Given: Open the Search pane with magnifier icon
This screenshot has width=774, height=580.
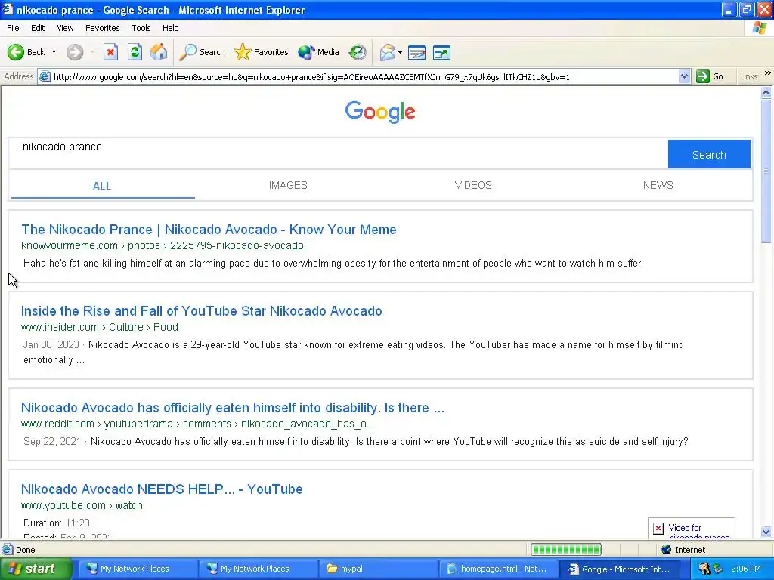Looking at the screenshot, I should click(x=202, y=52).
